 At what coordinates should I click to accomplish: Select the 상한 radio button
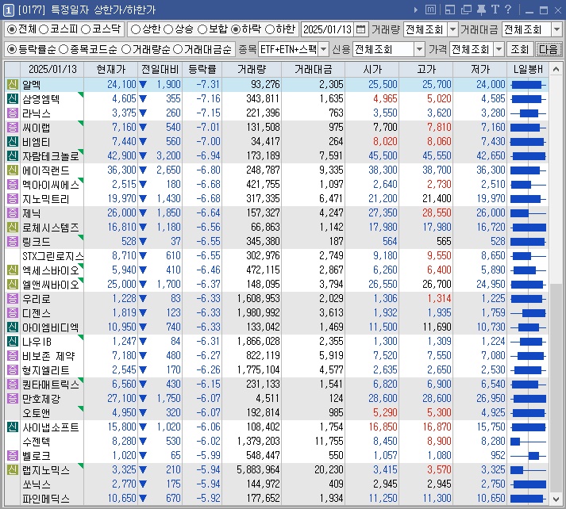point(135,29)
